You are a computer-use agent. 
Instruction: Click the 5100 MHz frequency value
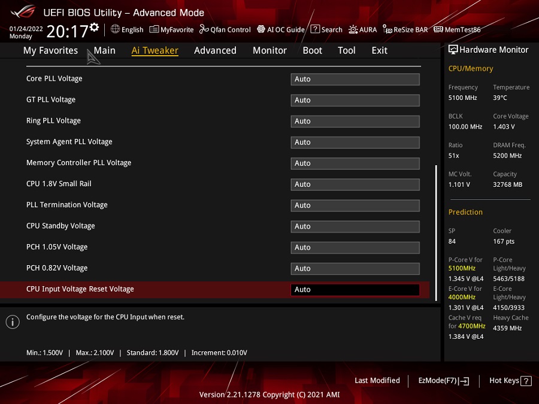pyautogui.click(x=463, y=98)
